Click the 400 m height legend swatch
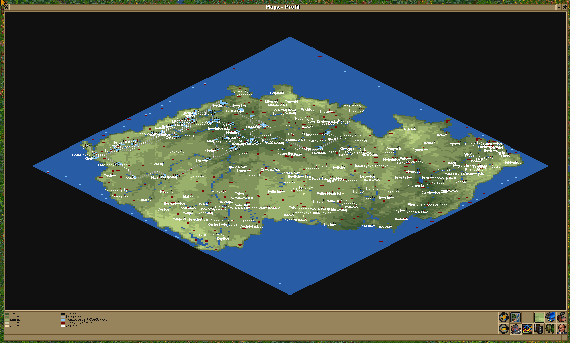Viewport: 570px width, 343px height. pos(7,320)
